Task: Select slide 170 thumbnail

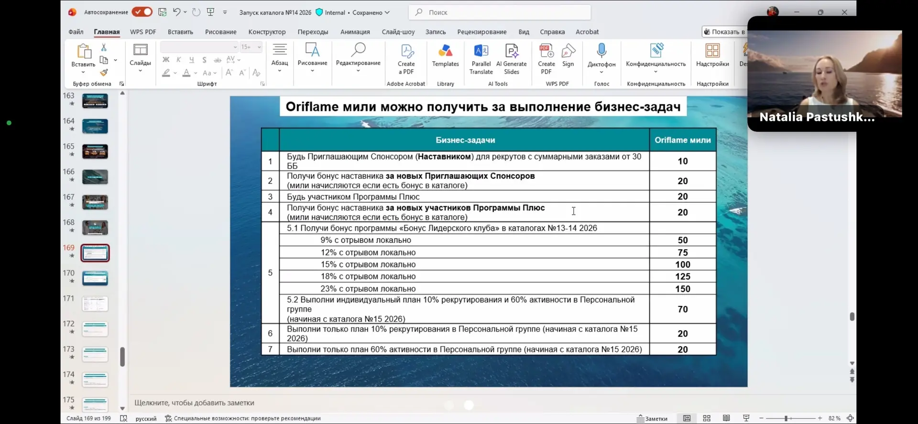Action: pyautogui.click(x=95, y=278)
